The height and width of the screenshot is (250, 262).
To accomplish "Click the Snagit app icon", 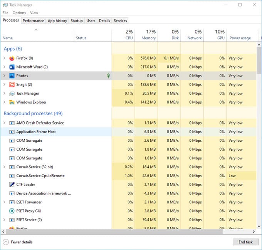I will pyautogui.click(x=12, y=85).
